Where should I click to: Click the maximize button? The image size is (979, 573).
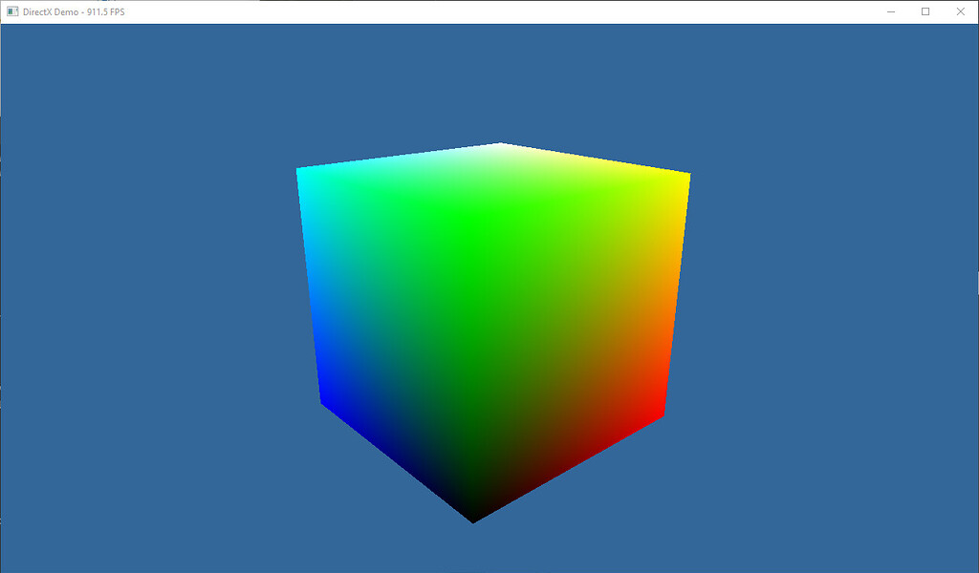pos(925,11)
